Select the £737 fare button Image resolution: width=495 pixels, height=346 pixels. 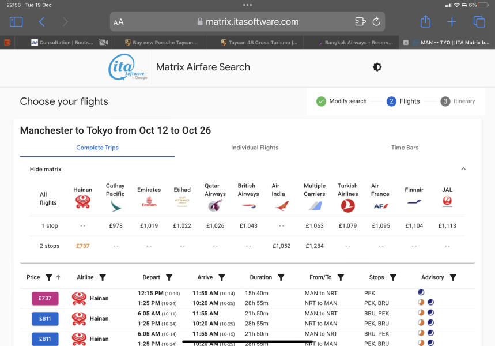(x=45, y=298)
